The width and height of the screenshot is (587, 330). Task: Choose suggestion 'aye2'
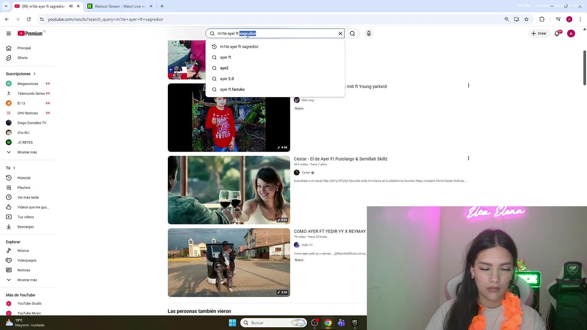click(x=275, y=68)
